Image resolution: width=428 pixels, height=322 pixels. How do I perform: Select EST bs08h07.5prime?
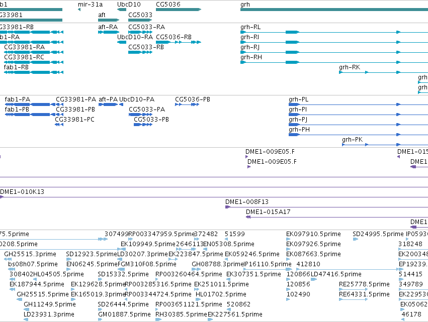(x=33, y=264)
